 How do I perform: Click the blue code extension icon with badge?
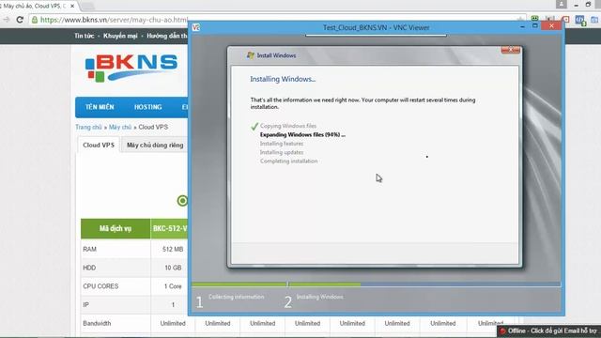point(580,20)
